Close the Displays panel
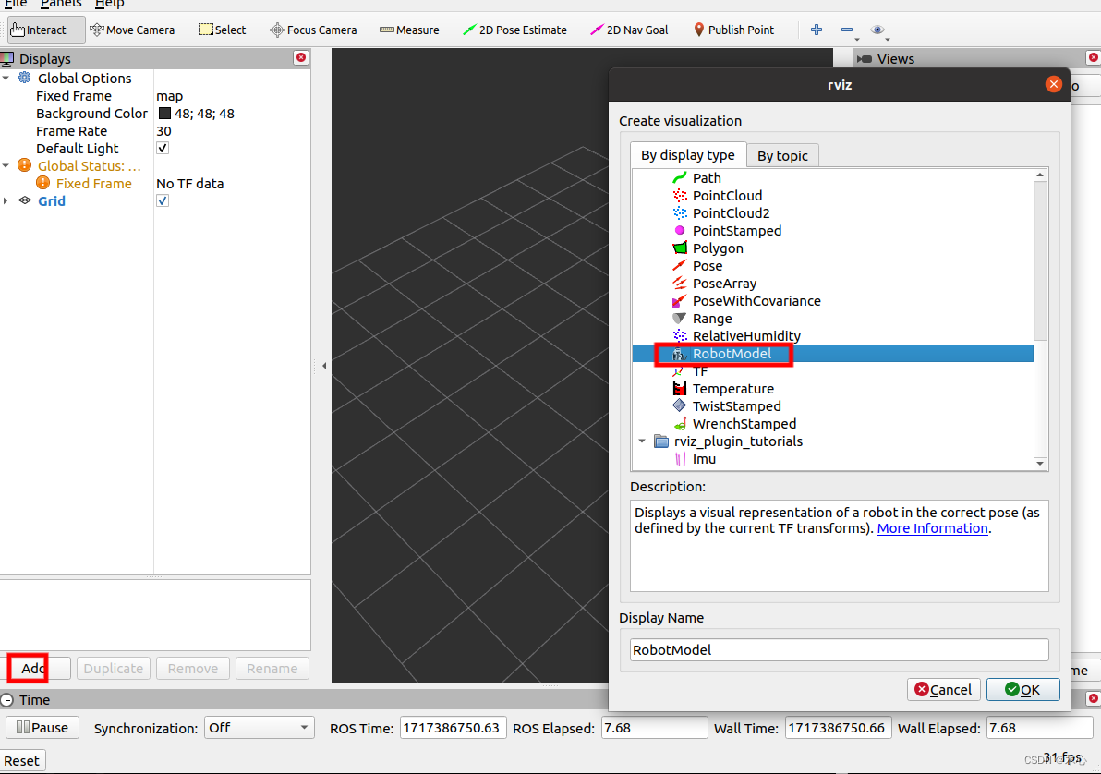Screen dimensions: 1101x774 [x=301, y=57]
